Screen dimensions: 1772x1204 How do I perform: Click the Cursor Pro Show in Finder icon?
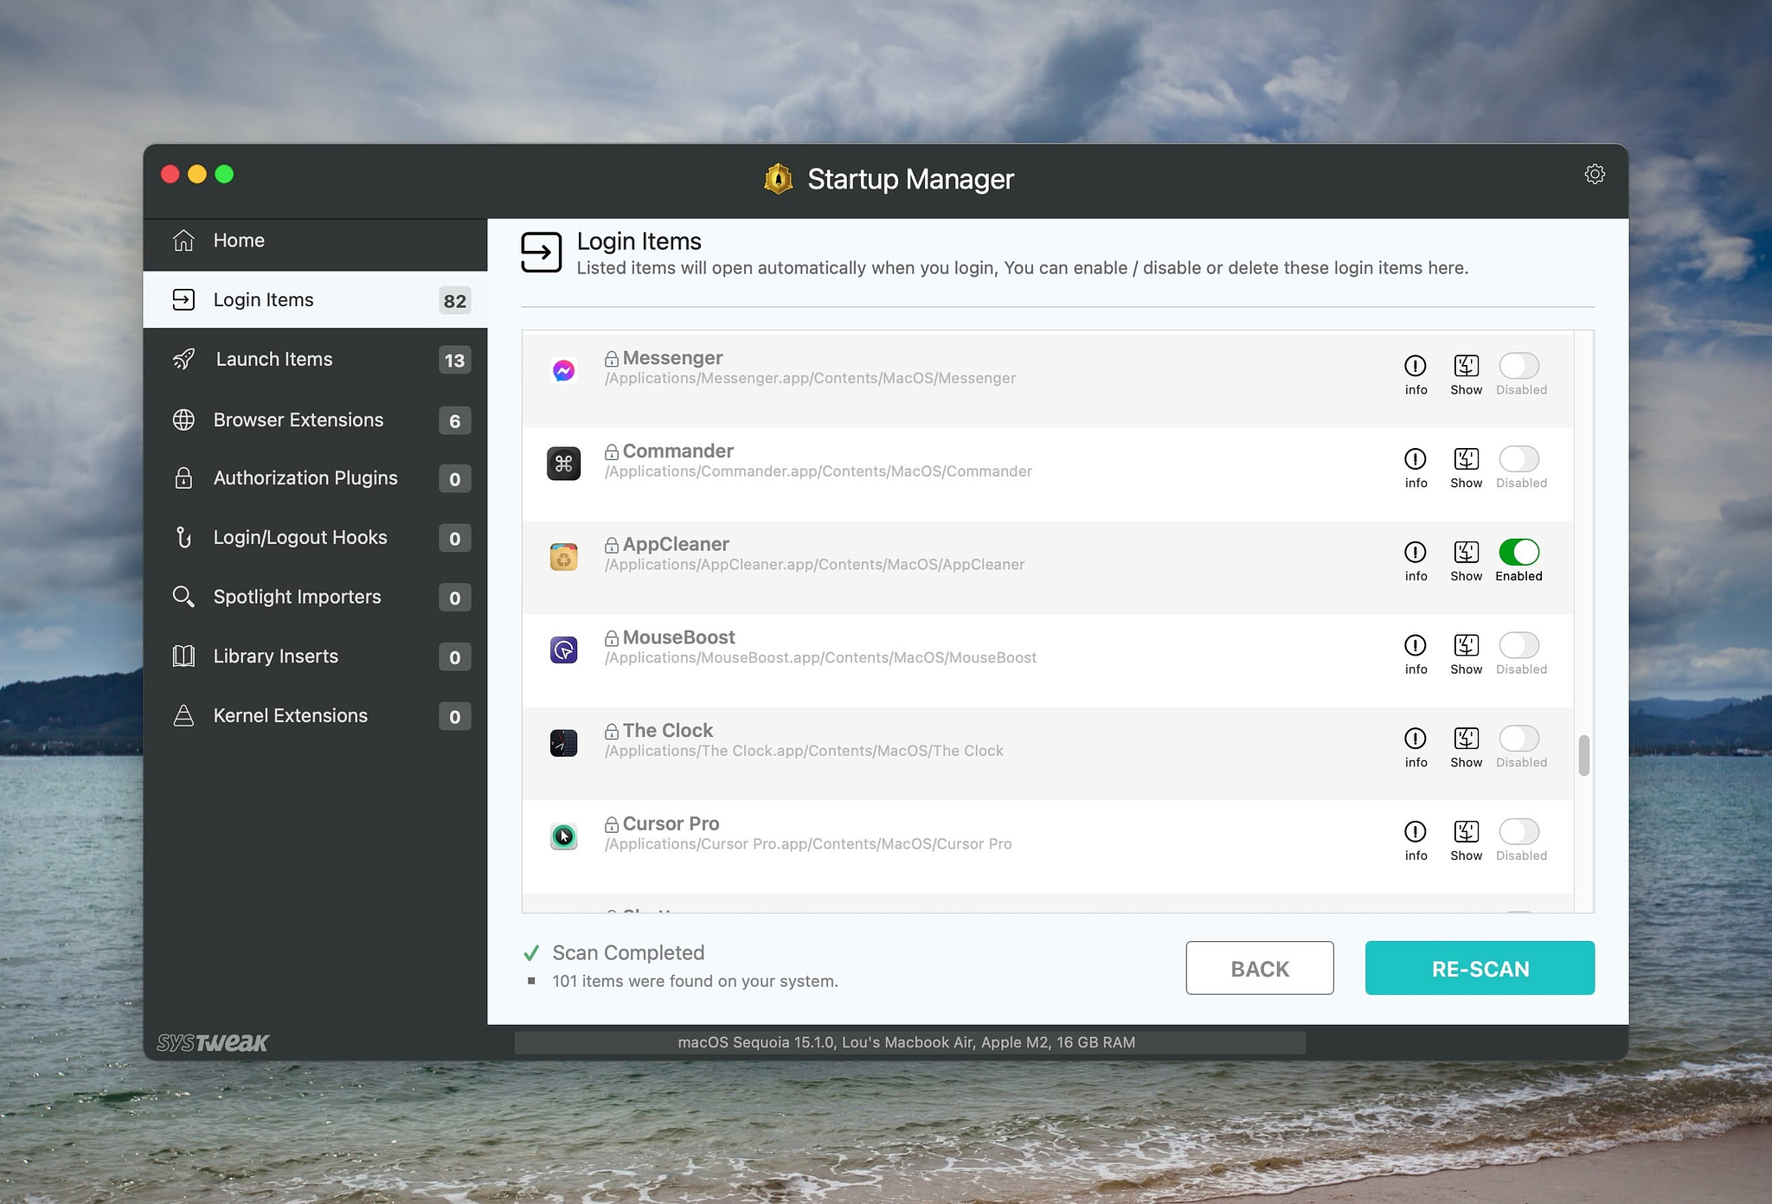tap(1466, 832)
